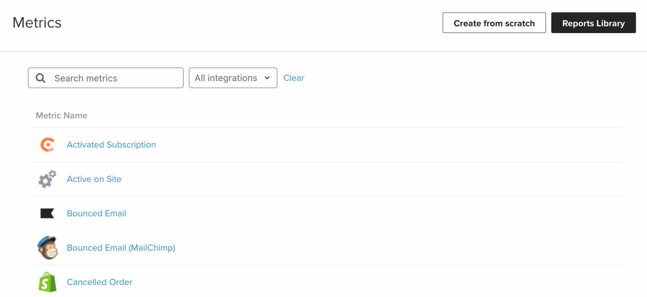The width and height of the screenshot is (647, 297).
Task: Click the Create from scratch button
Action: tap(494, 23)
